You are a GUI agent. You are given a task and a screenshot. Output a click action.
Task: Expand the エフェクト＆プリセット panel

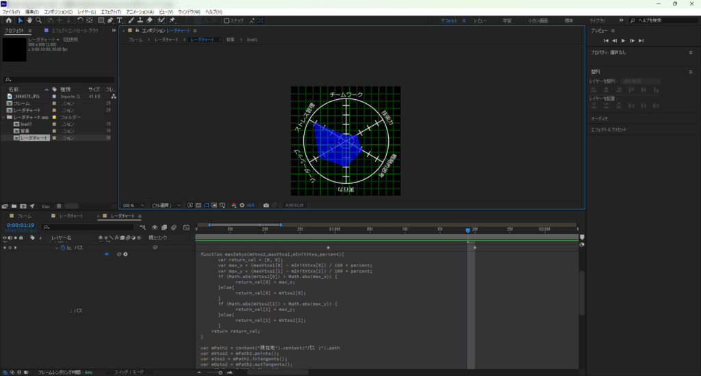609,130
